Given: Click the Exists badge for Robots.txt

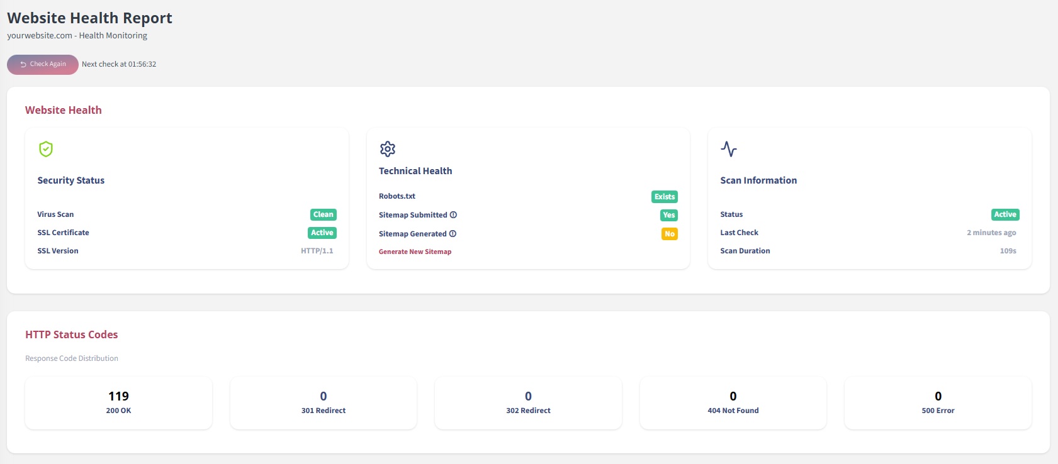Looking at the screenshot, I should 664,197.
